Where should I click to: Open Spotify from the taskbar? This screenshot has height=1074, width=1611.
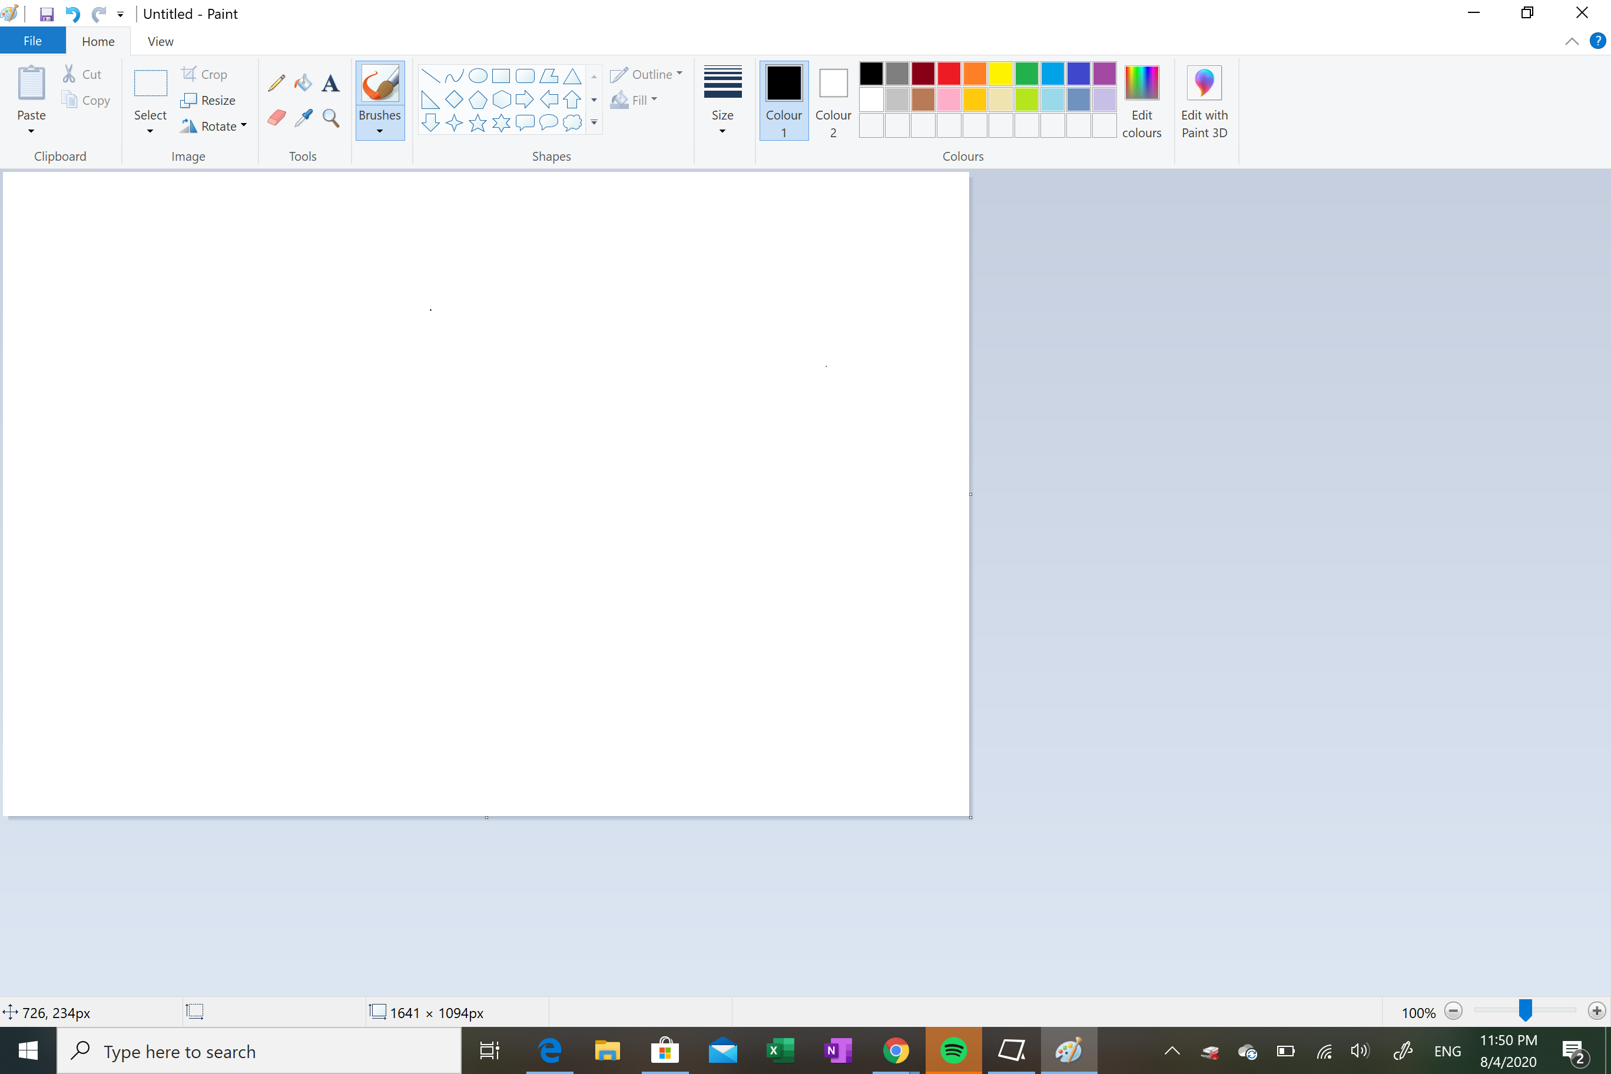(953, 1050)
